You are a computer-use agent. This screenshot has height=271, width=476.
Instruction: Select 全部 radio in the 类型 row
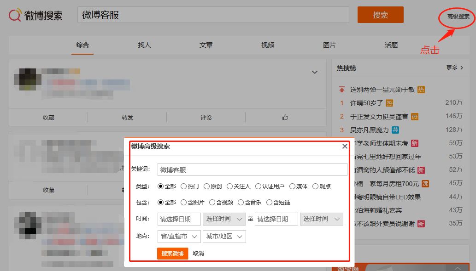point(161,186)
